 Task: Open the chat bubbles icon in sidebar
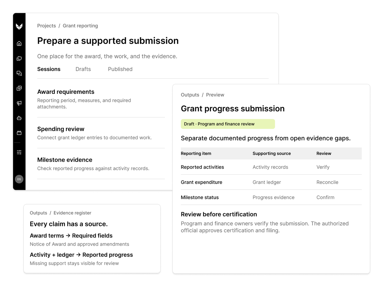[x=19, y=73]
